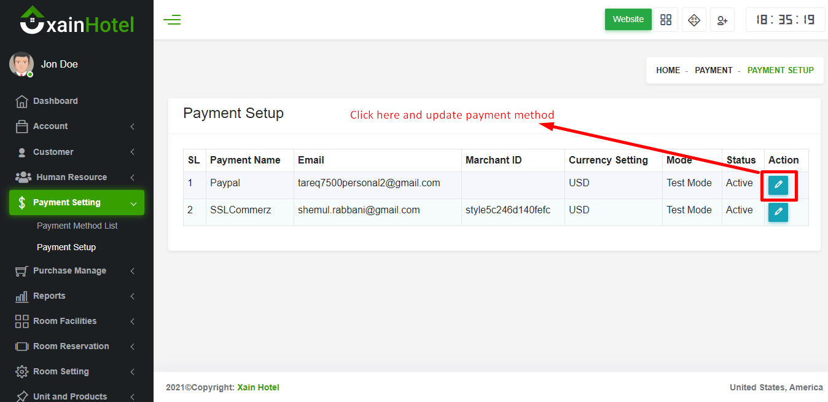Click the green Website button

click(628, 19)
